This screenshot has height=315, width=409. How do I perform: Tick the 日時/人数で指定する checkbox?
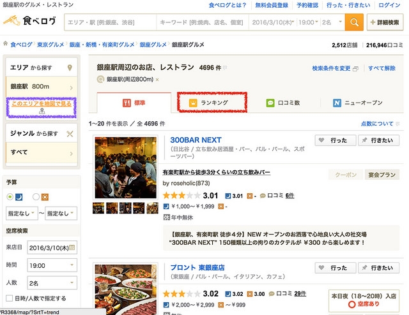pos(9,298)
